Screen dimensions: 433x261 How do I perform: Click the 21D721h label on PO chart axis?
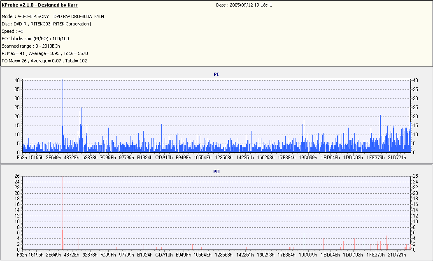tap(398, 254)
